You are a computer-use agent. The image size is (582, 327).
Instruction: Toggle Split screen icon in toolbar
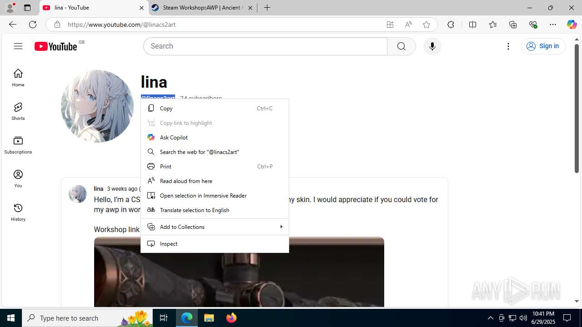(472, 25)
